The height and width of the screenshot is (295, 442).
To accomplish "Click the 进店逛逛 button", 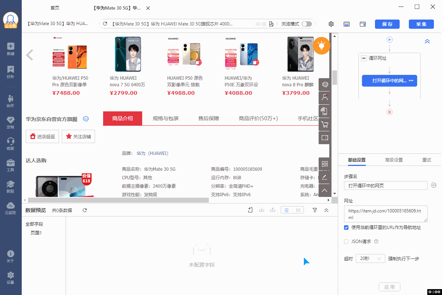I will (42, 136).
